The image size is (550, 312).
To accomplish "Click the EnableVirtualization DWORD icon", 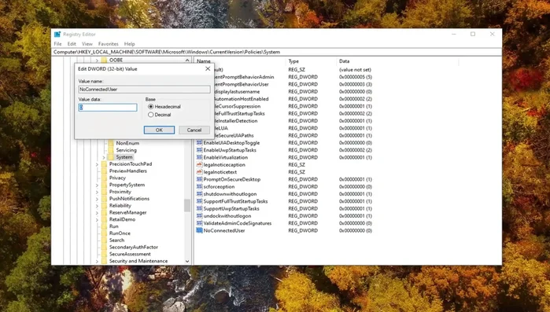I will pos(199,157).
